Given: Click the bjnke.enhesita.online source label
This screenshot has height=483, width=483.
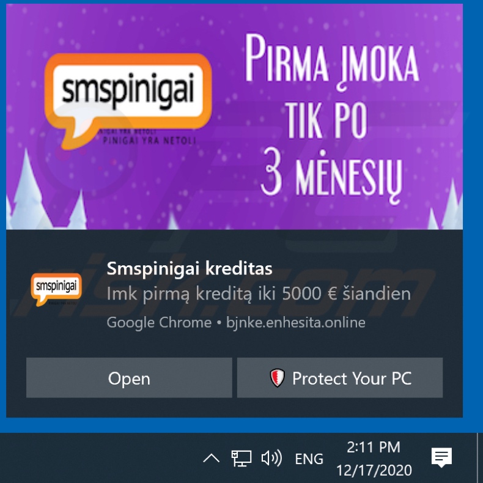Looking at the screenshot, I should coord(296,323).
